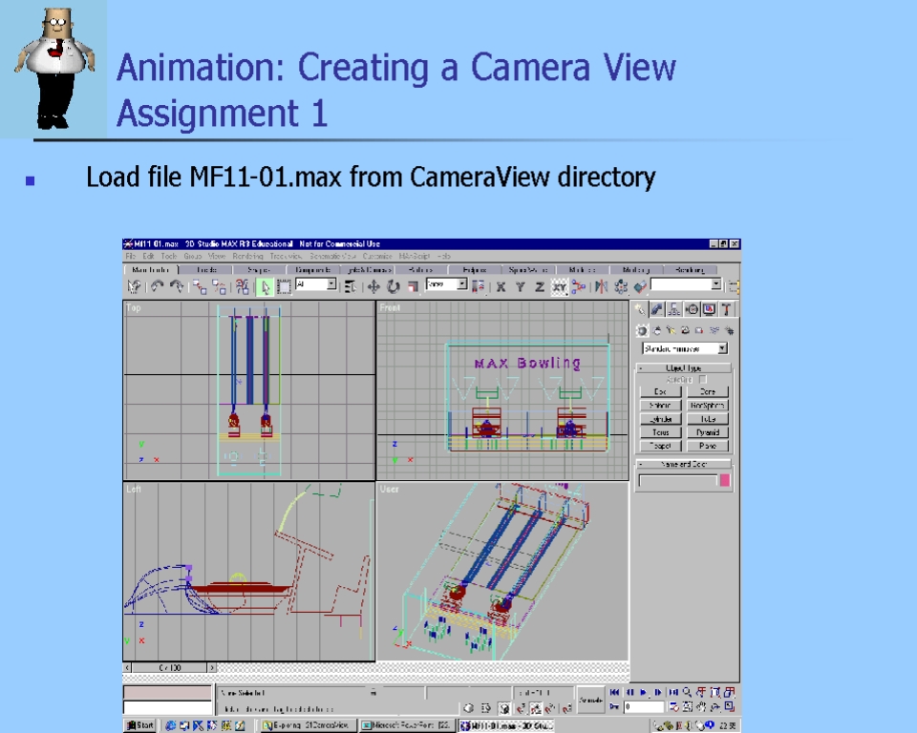Click the Box primitive button
Screen dimensions: 917x733
(x=661, y=391)
